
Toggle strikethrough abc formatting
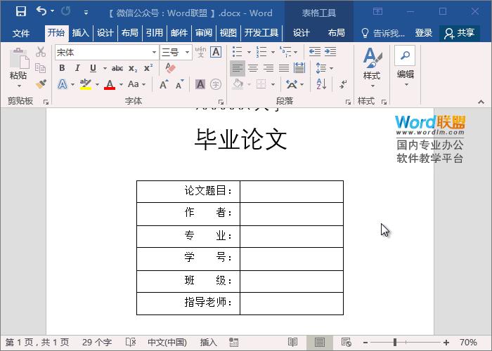click(117, 68)
